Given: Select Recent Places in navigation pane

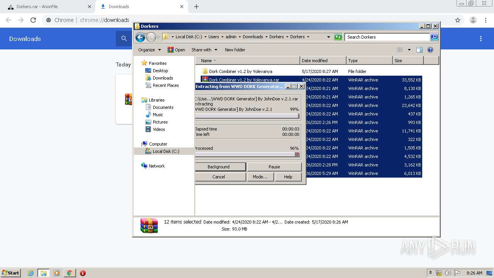Looking at the screenshot, I should point(162,85).
